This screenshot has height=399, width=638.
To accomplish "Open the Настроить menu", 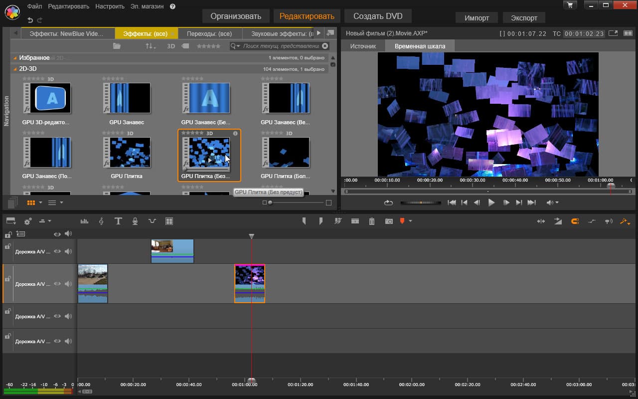I will coord(110,6).
